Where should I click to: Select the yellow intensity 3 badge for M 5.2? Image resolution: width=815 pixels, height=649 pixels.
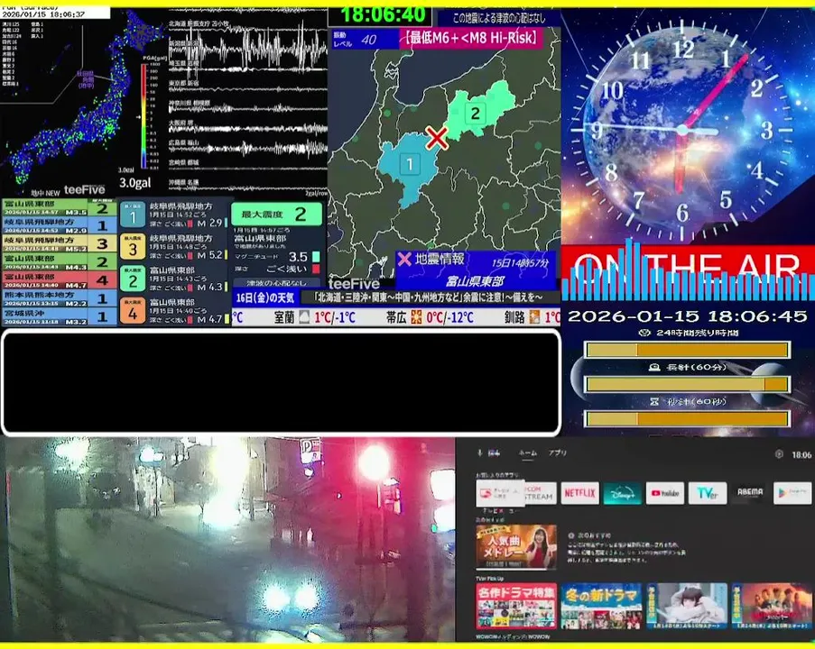tap(133, 247)
